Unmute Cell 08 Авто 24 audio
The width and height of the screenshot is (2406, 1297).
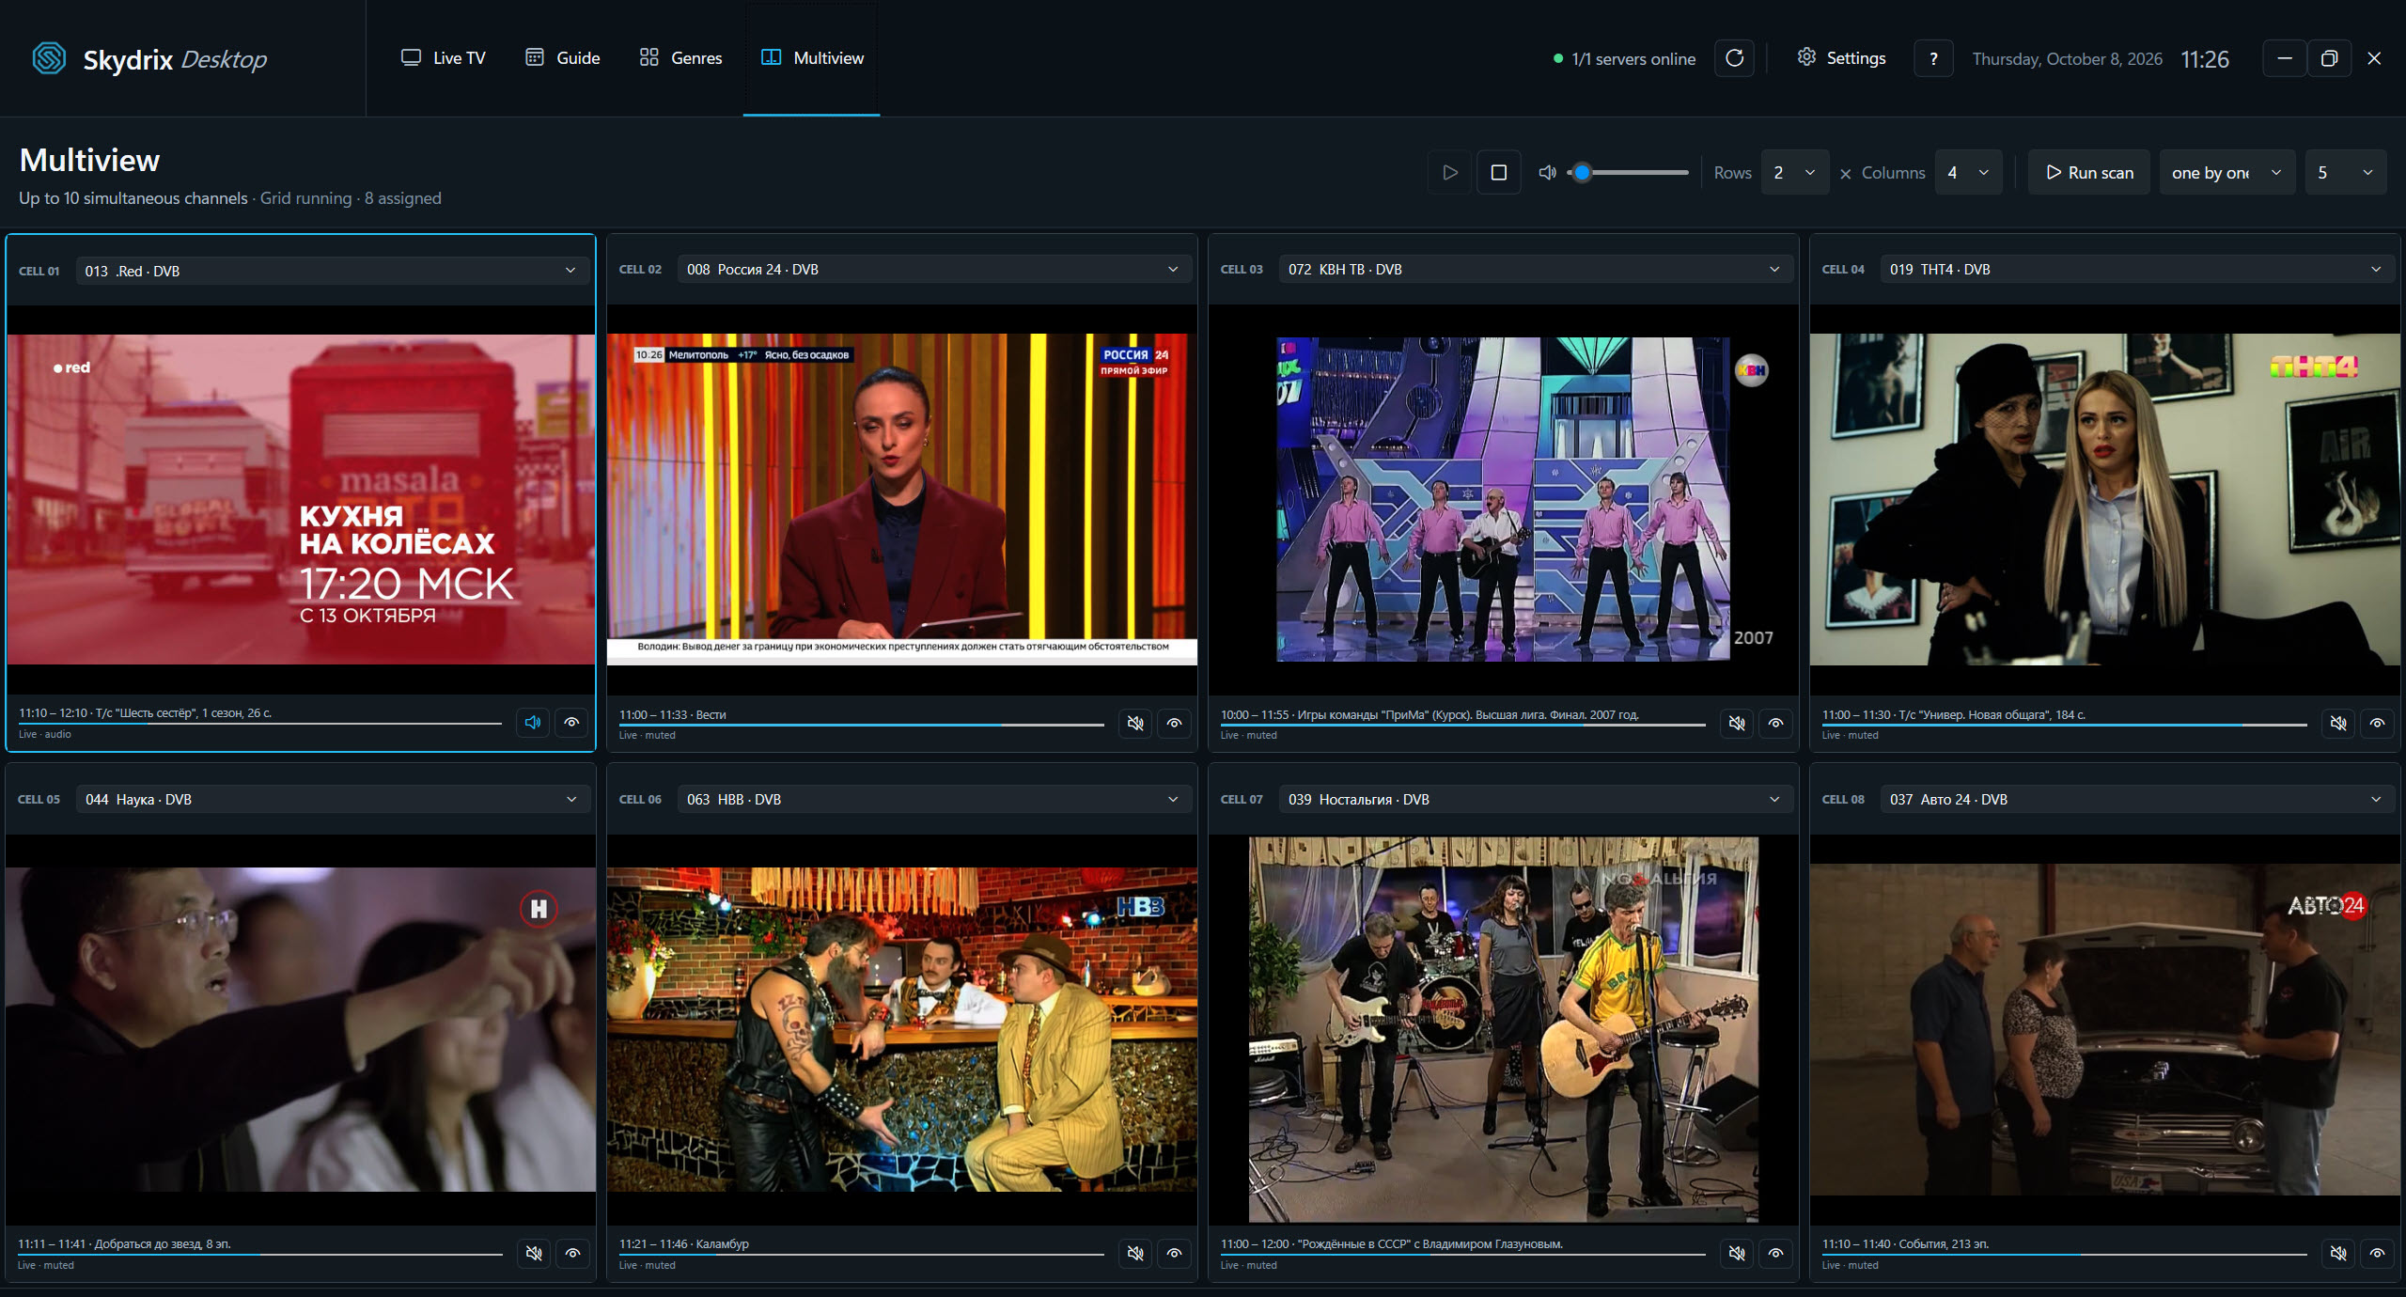pos(2338,1253)
